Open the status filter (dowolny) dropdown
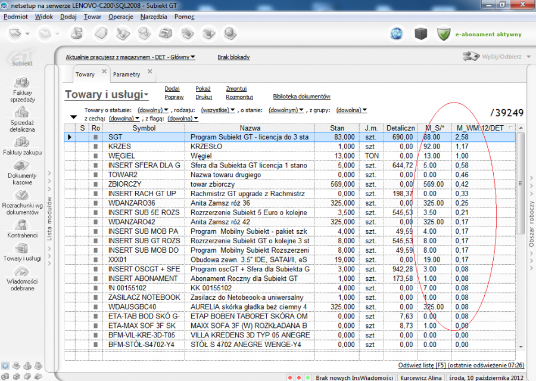Viewport: 536px width, 381px height. tap(153, 110)
